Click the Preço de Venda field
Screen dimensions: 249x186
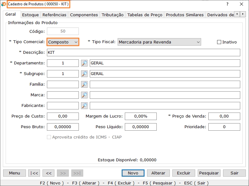tap(224, 116)
